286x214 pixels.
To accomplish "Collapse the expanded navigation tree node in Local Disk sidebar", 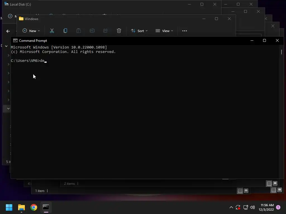I will click(x=6, y=46).
